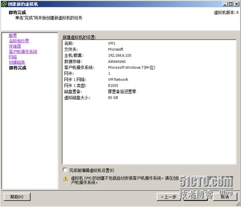Click the 文件夹: label
The height and width of the screenshot is (207, 241).
(x=71, y=49)
